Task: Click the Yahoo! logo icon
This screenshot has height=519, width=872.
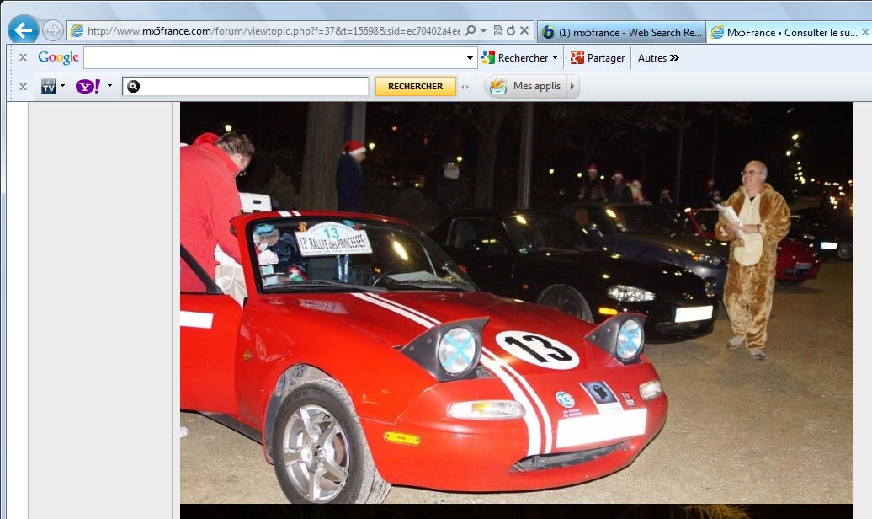Action: coord(88,86)
